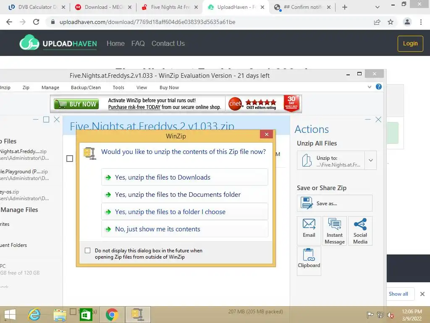Open the View ribbon tab
The height and width of the screenshot is (323, 430).
(142, 87)
